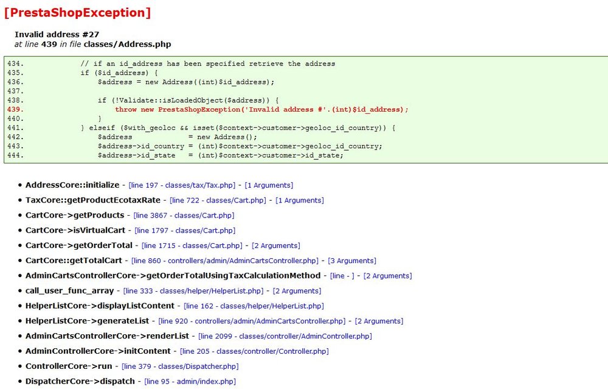Select the Invalid address #27 message

(57, 35)
